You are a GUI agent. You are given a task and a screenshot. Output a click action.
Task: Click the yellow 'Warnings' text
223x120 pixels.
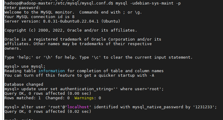point(84,98)
